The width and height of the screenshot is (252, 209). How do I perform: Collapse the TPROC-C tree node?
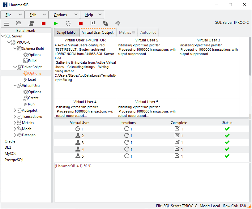(9, 42)
